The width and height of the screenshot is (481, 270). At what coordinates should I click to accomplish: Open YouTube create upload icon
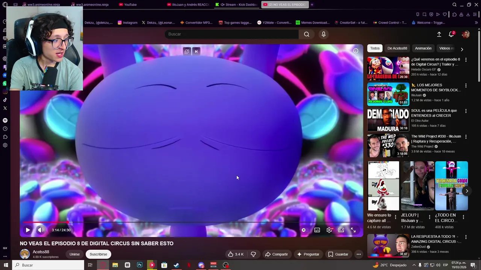[x=439, y=34]
